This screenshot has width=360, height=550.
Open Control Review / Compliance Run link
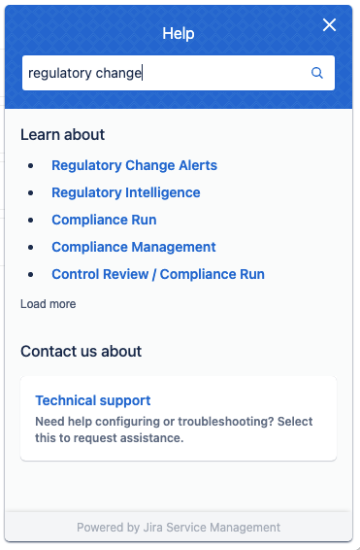point(158,274)
